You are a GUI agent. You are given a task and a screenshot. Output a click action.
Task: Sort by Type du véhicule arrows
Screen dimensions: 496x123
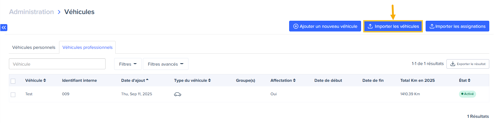click(x=210, y=81)
